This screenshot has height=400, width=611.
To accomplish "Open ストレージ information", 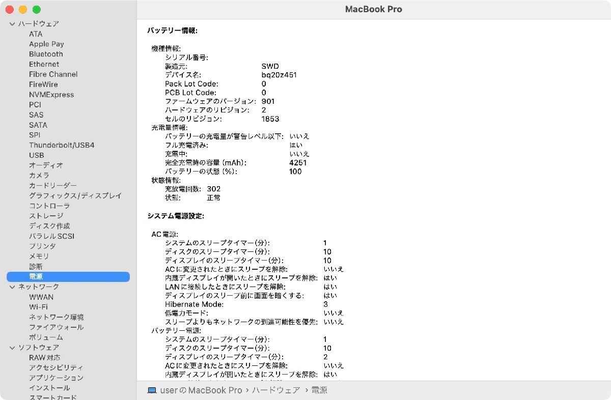I will (x=46, y=216).
